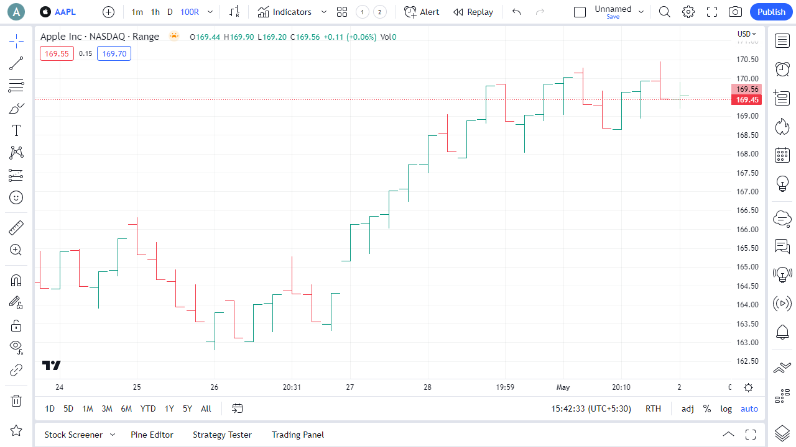
Task: Open the ideas stream panel
Action: pyautogui.click(x=782, y=273)
